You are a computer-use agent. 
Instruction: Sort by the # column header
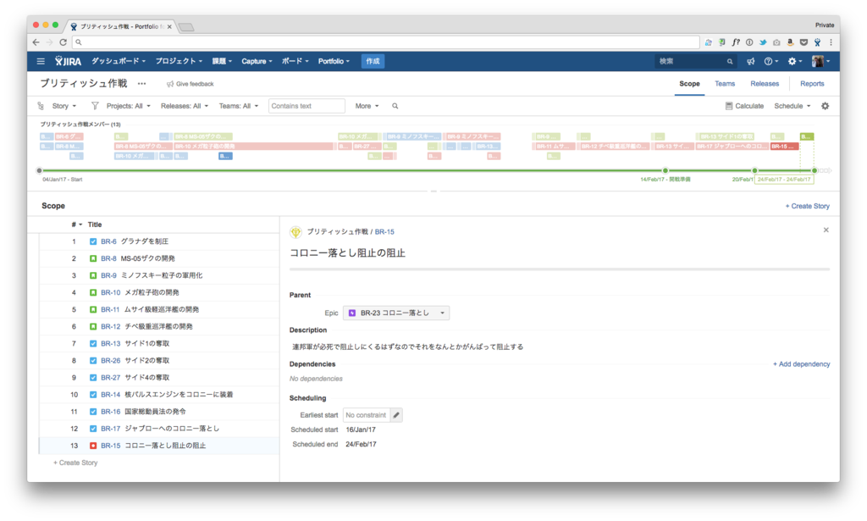[77, 224]
